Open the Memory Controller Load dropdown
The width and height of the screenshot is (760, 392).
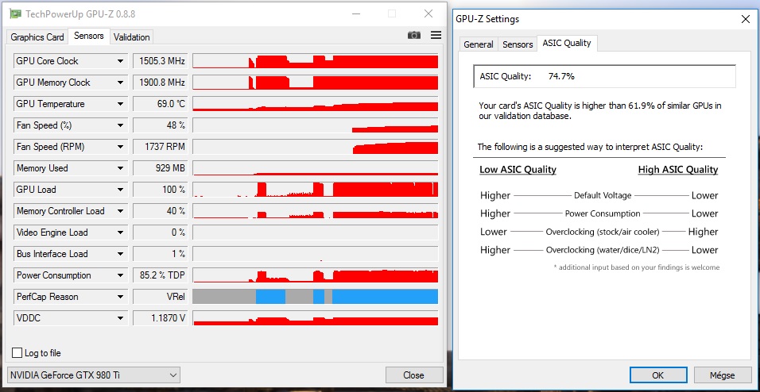(x=120, y=211)
